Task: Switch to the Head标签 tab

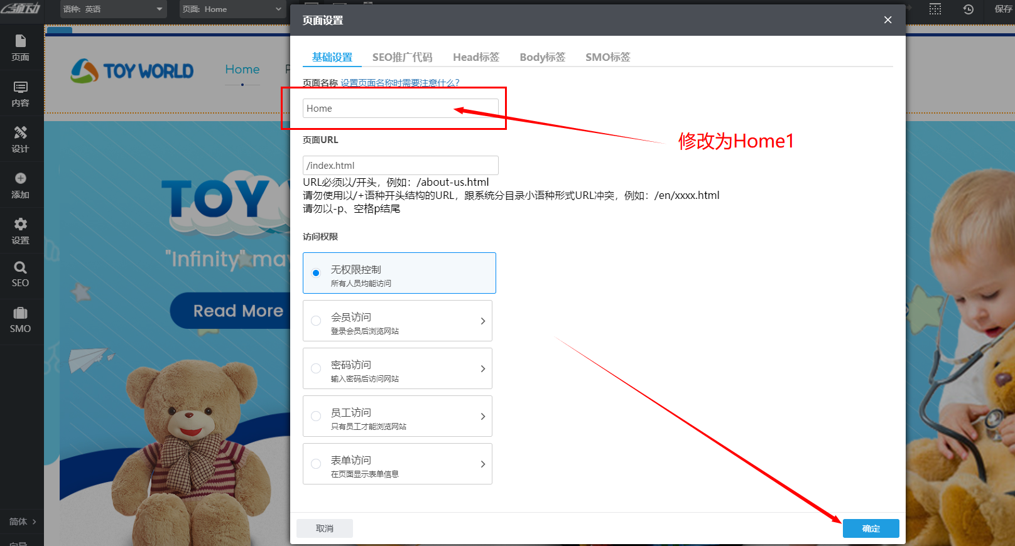Action: pyautogui.click(x=476, y=57)
